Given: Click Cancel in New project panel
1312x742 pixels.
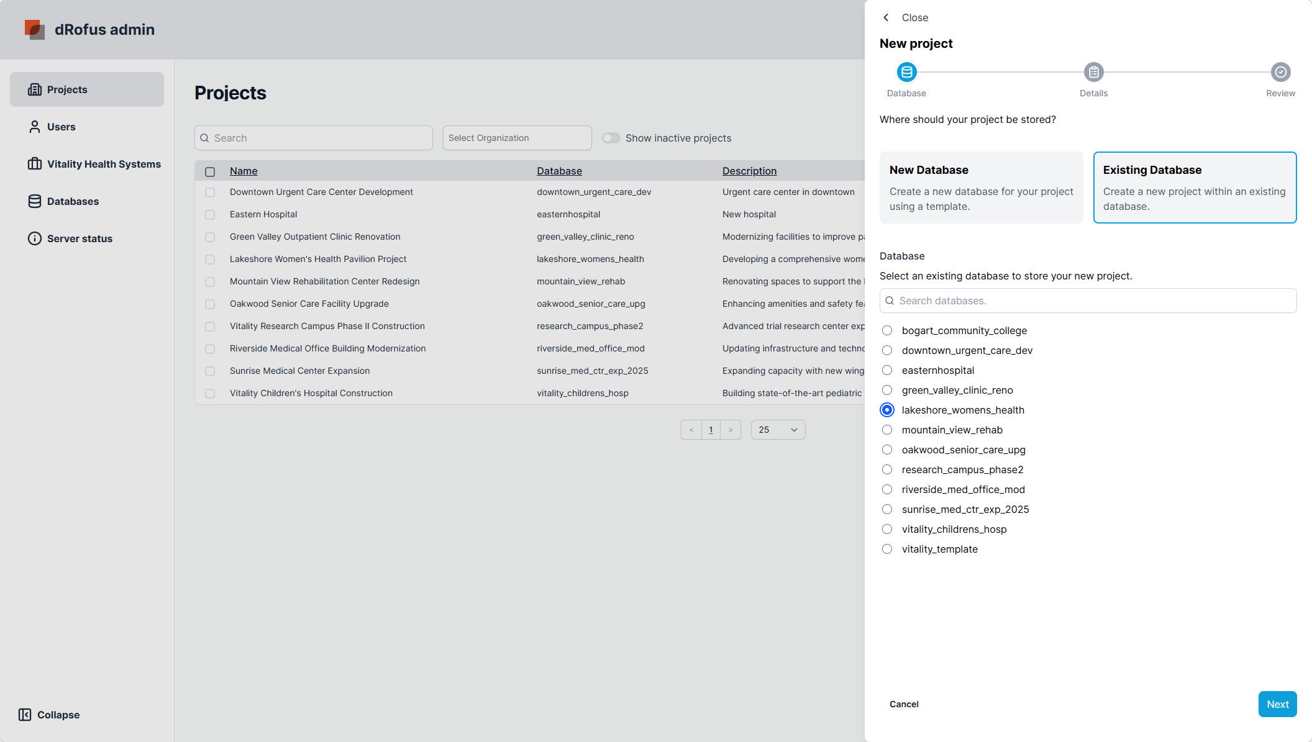Looking at the screenshot, I should pyautogui.click(x=904, y=704).
